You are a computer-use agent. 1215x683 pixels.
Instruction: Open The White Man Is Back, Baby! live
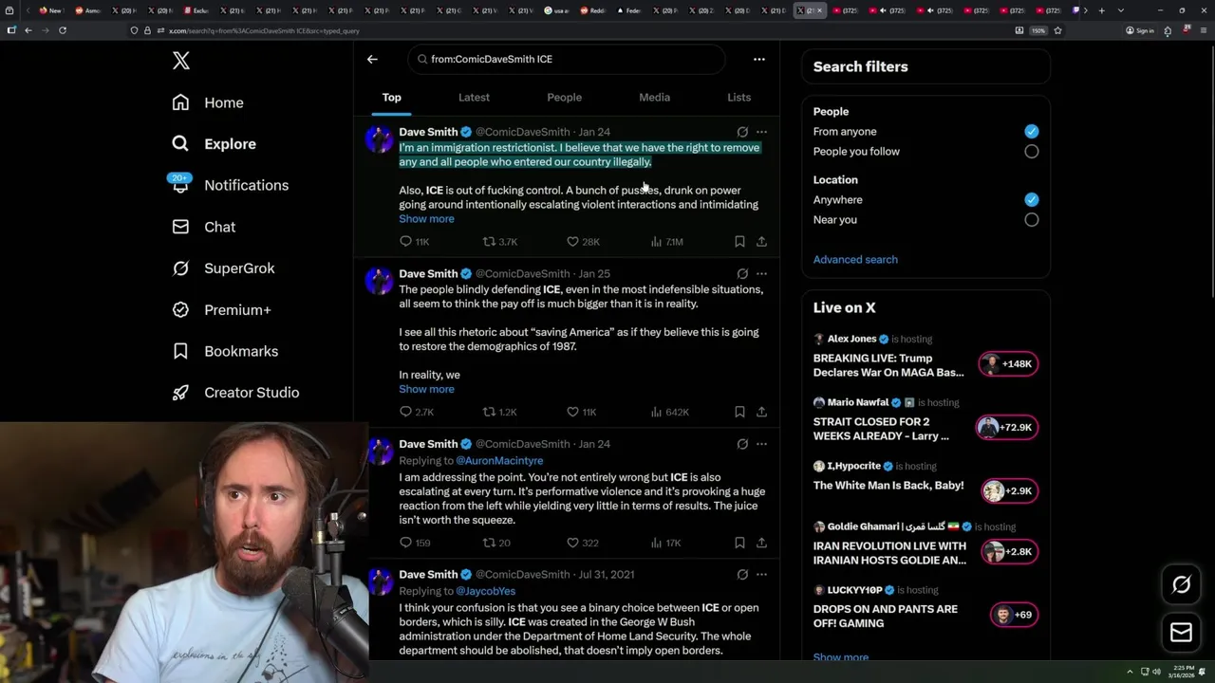point(888,486)
